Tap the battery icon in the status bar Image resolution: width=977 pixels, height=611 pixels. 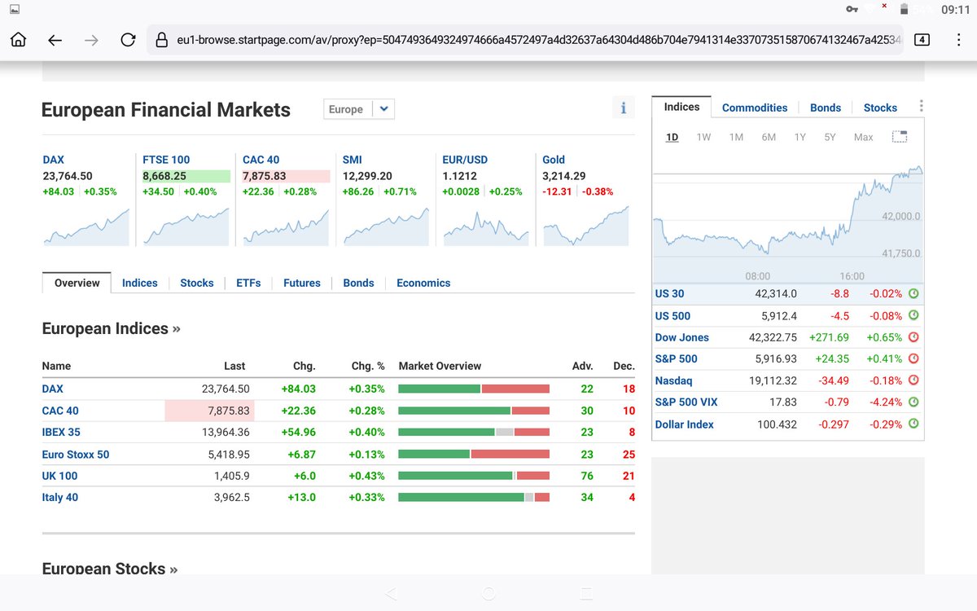(x=903, y=9)
